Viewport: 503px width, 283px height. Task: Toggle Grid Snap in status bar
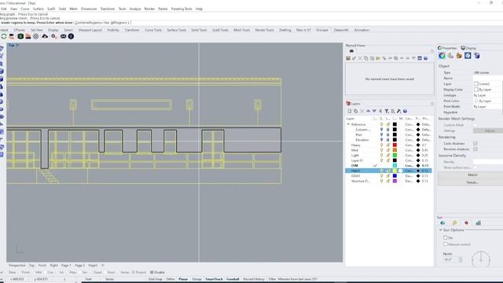pos(156,279)
